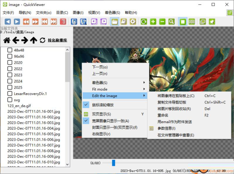Image resolution: width=234 pixels, height=174 pixels.
Task: Select 将图片移到回收站(R) entry
Action: (189, 109)
